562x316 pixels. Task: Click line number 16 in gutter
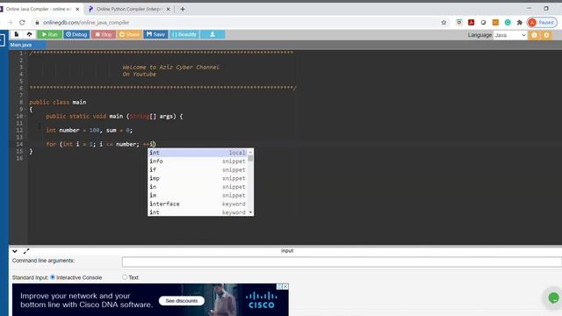click(x=19, y=158)
